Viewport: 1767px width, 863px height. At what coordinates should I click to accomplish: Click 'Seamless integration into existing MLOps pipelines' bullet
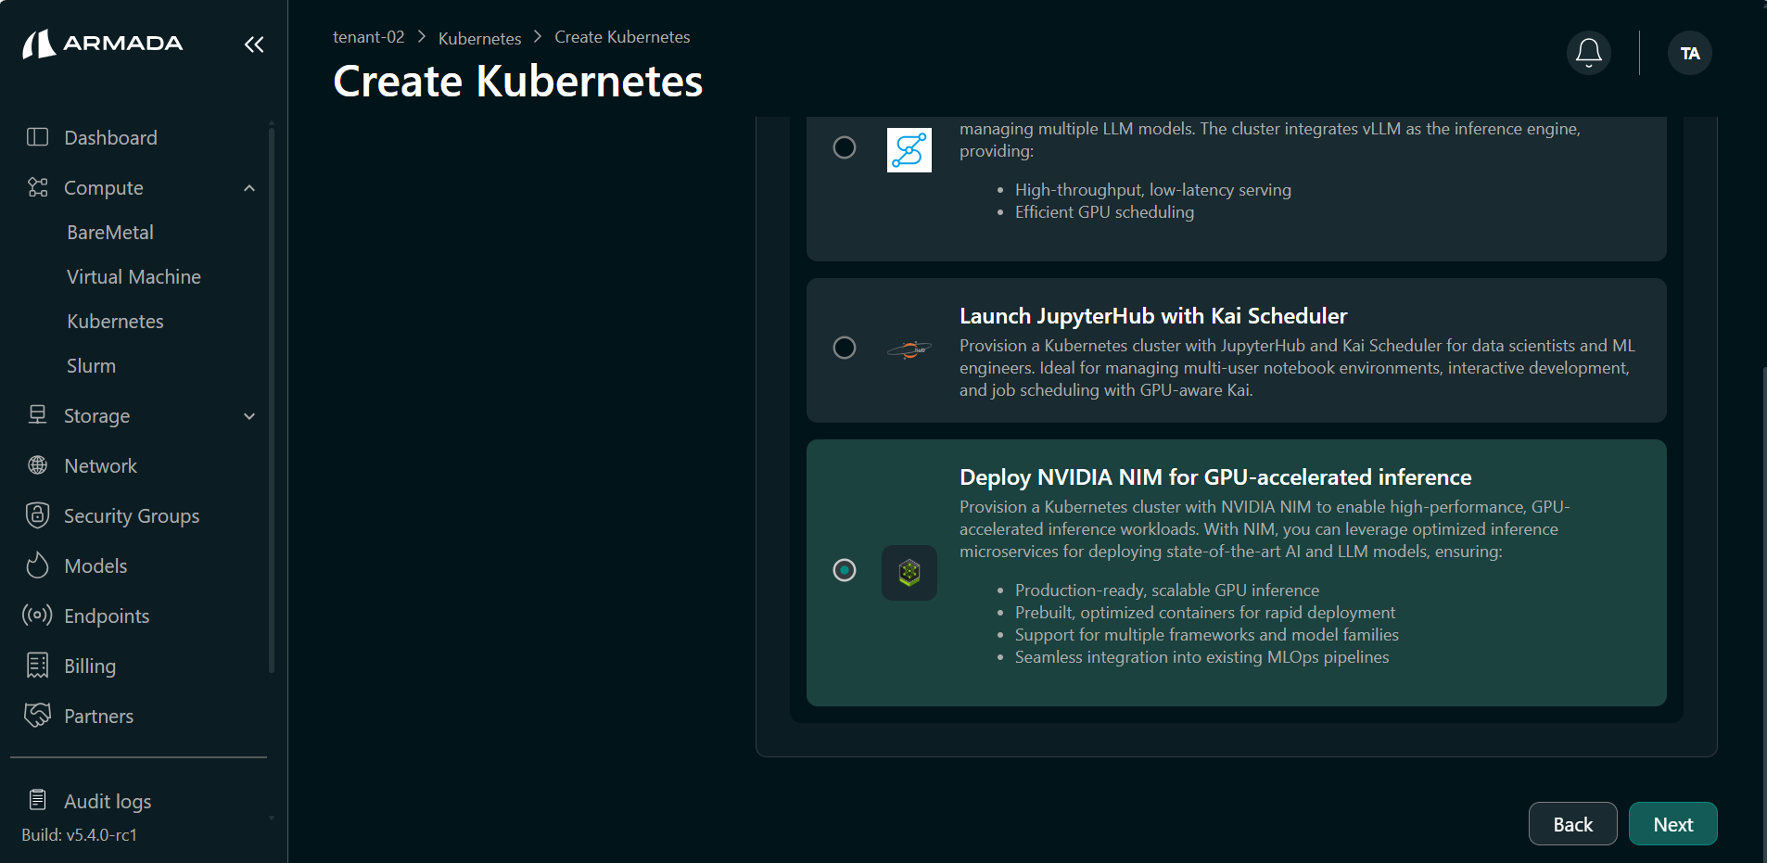pyautogui.click(x=1202, y=657)
